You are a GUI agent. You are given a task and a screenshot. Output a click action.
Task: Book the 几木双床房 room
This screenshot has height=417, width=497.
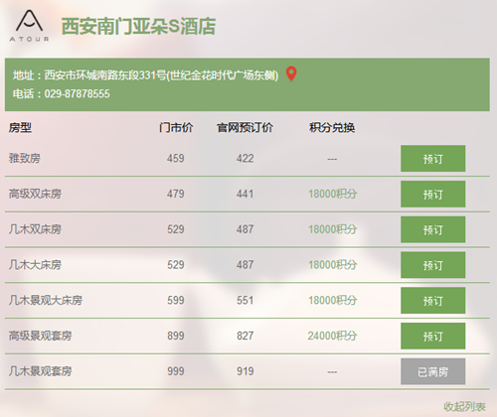(432, 229)
